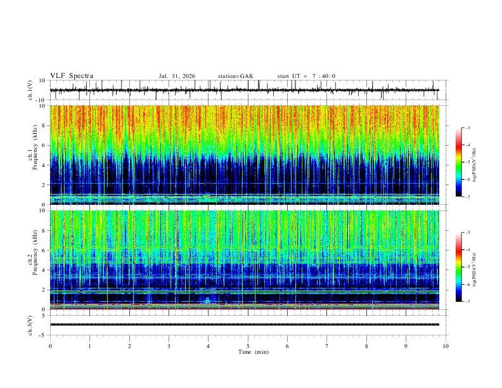Click the station=GAK label
Screen dimensions: 502x388
coord(235,76)
